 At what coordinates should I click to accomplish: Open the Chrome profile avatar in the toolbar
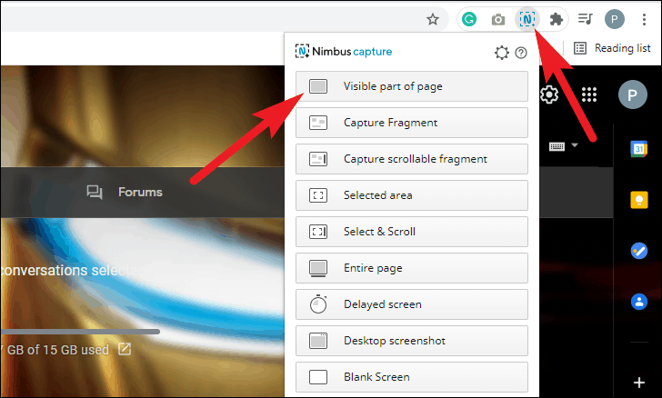coord(615,19)
